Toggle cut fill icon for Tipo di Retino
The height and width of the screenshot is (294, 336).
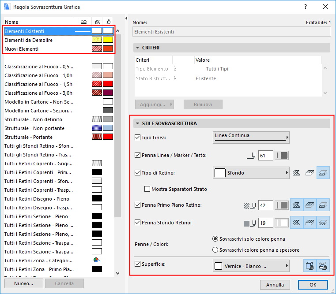[323, 173]
